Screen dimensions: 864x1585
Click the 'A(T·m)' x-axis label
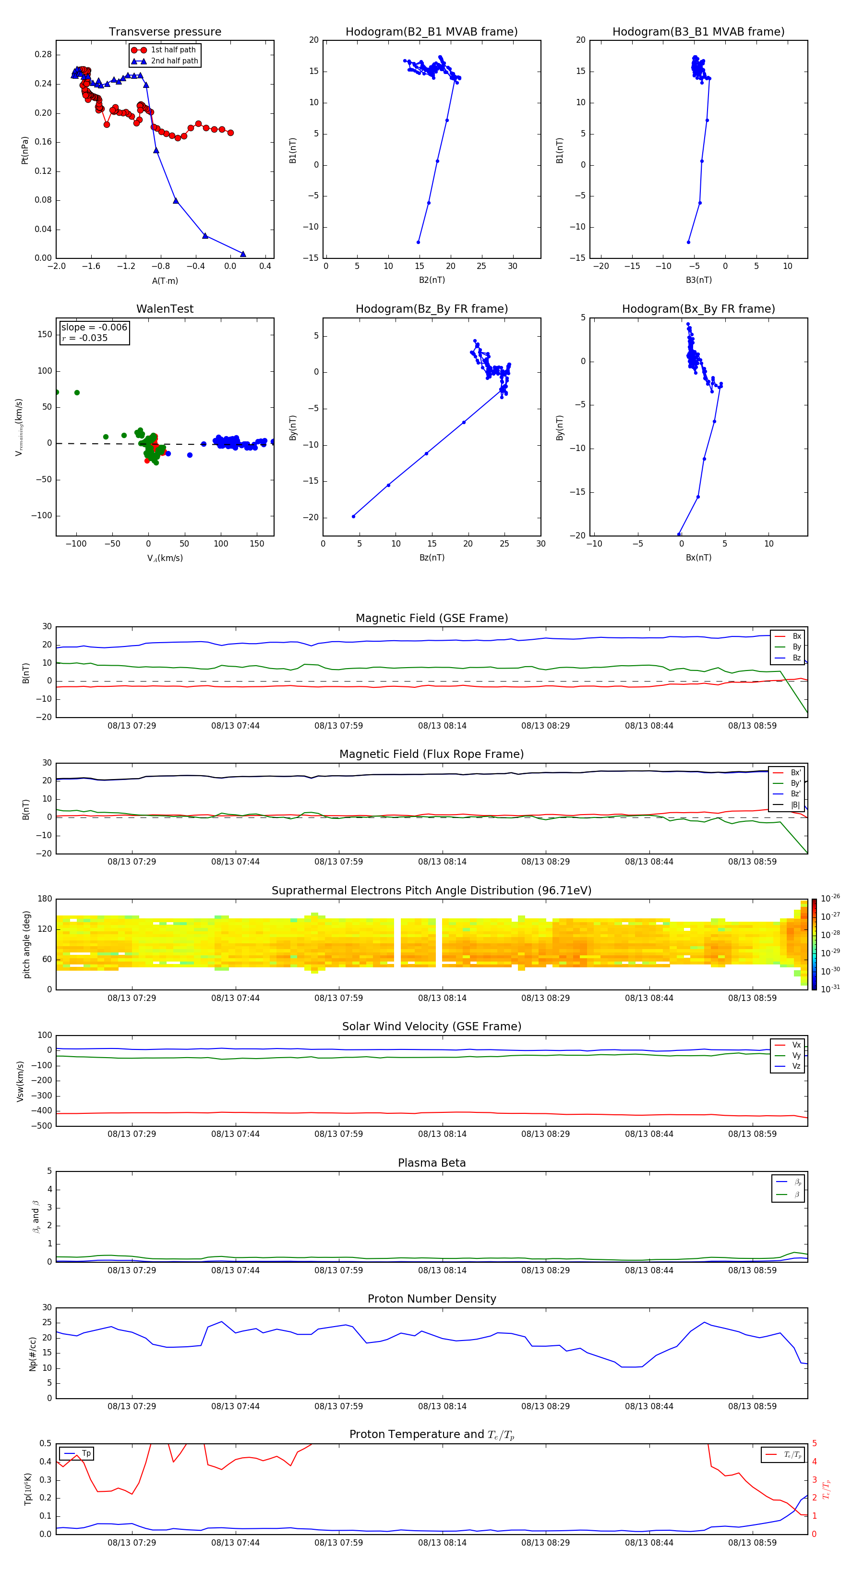pos(165,280)
